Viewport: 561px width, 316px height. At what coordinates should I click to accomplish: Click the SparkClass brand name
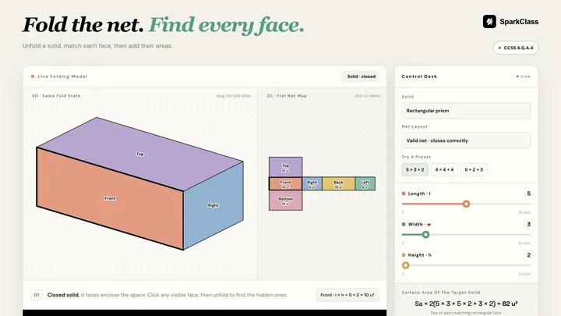(x=519, y=22)
